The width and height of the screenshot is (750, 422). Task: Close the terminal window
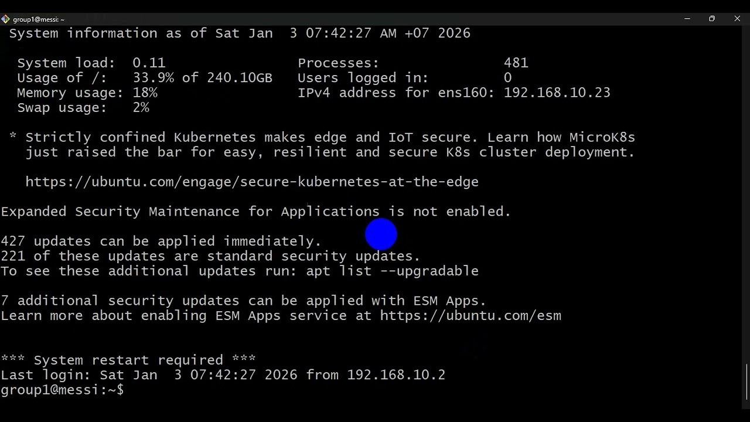point(737,19)
